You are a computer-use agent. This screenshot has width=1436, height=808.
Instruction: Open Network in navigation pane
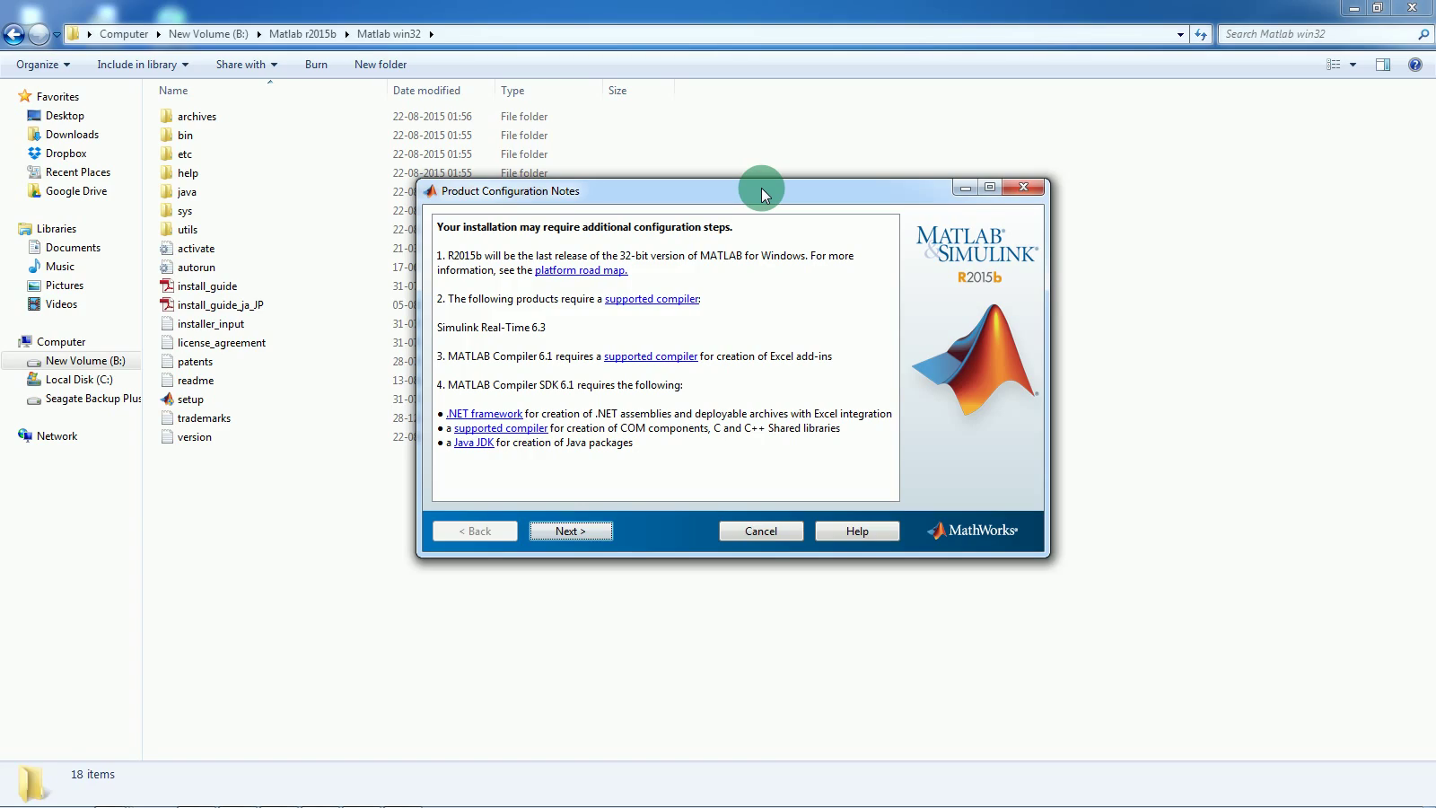57,436
